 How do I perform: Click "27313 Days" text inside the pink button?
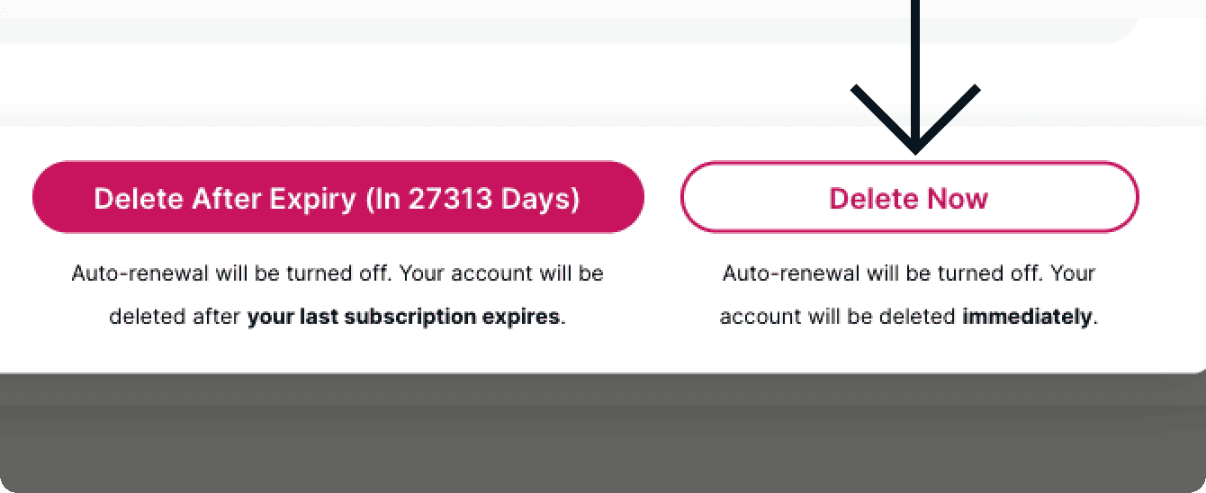coord(493,198)
